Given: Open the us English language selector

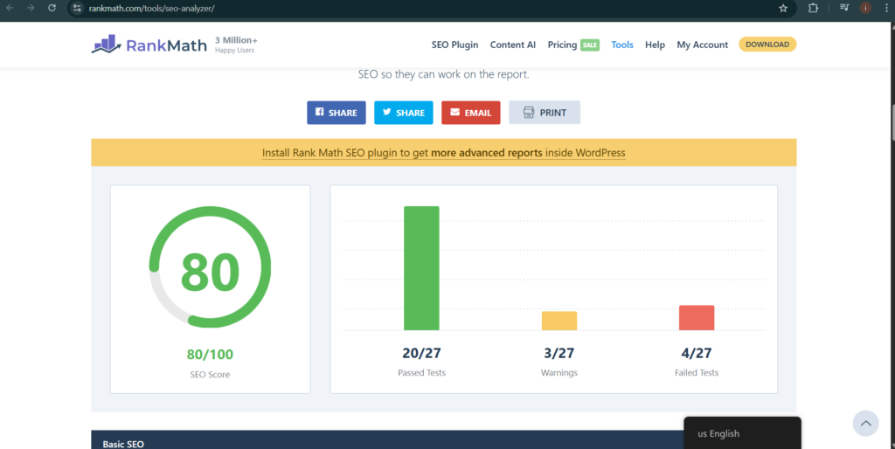Looking at the screenshot, I should (742, 433).
